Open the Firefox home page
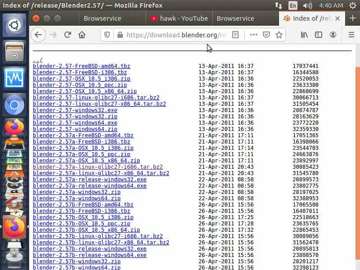 pyautogui.click(x=82, y=35)
